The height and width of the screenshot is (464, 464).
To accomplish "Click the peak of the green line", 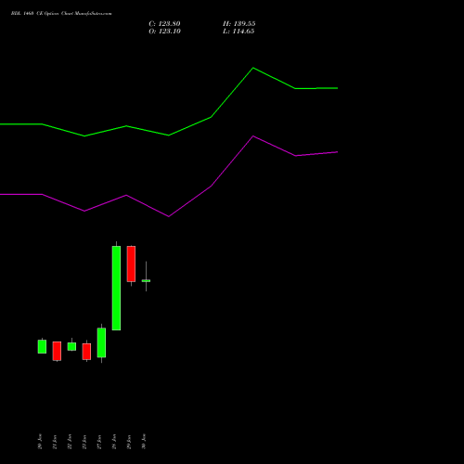I will click(x=253, y=68).
